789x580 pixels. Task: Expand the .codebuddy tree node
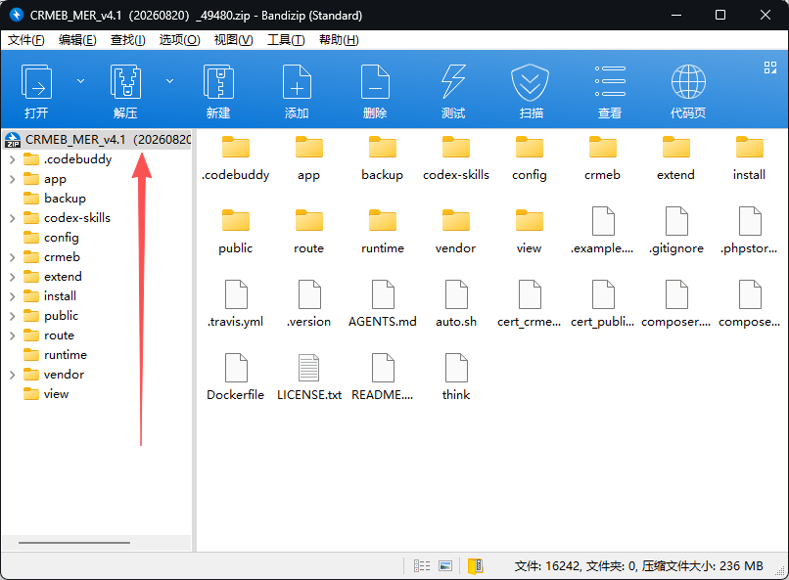click(13, 159)
